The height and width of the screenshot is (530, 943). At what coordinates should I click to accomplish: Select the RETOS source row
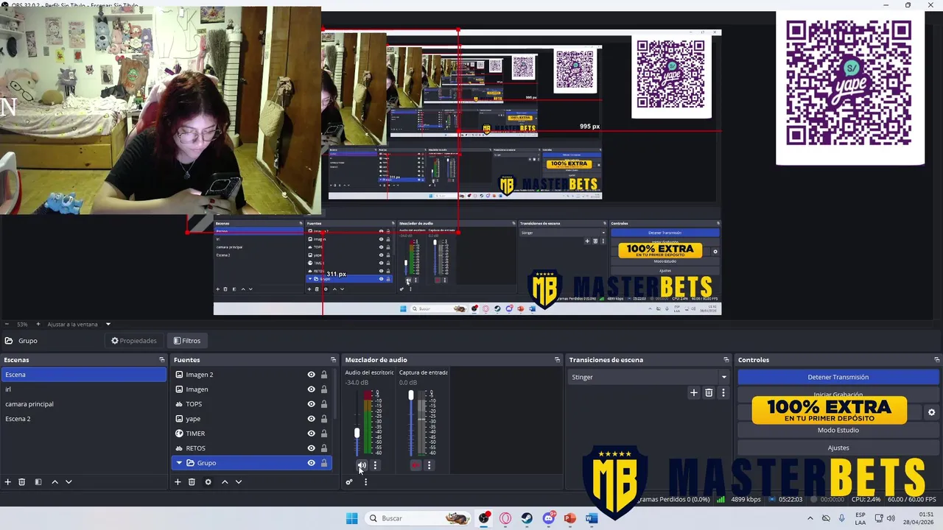(252, 448)
